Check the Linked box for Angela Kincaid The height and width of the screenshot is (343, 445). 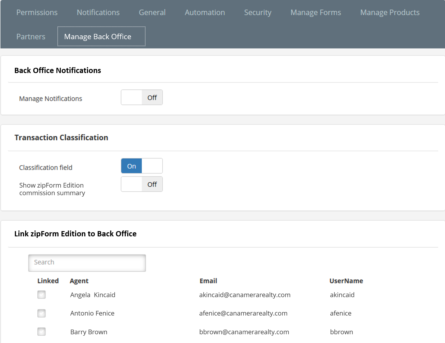coord(41,295)
